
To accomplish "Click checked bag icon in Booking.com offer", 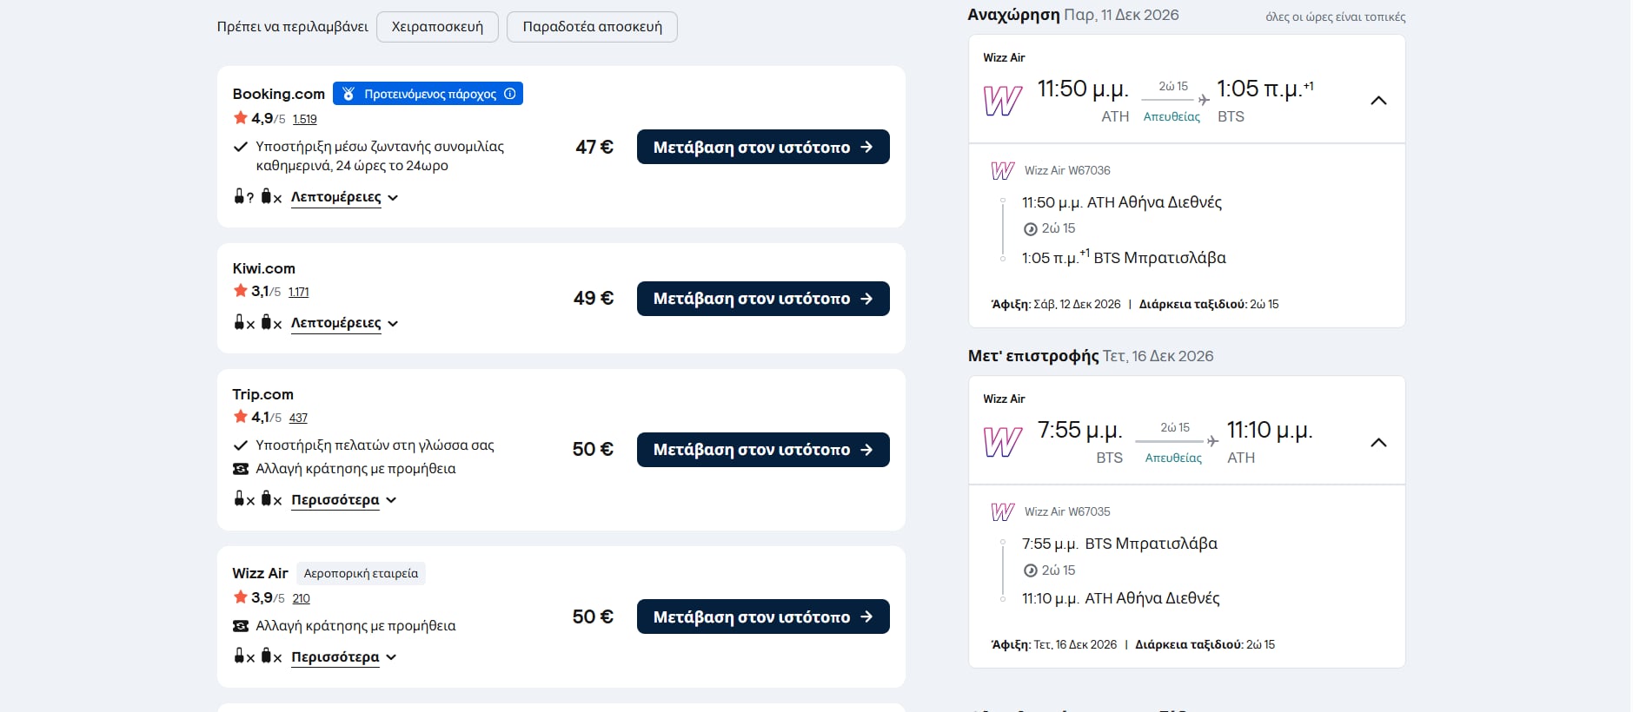I will click(267, 196).
